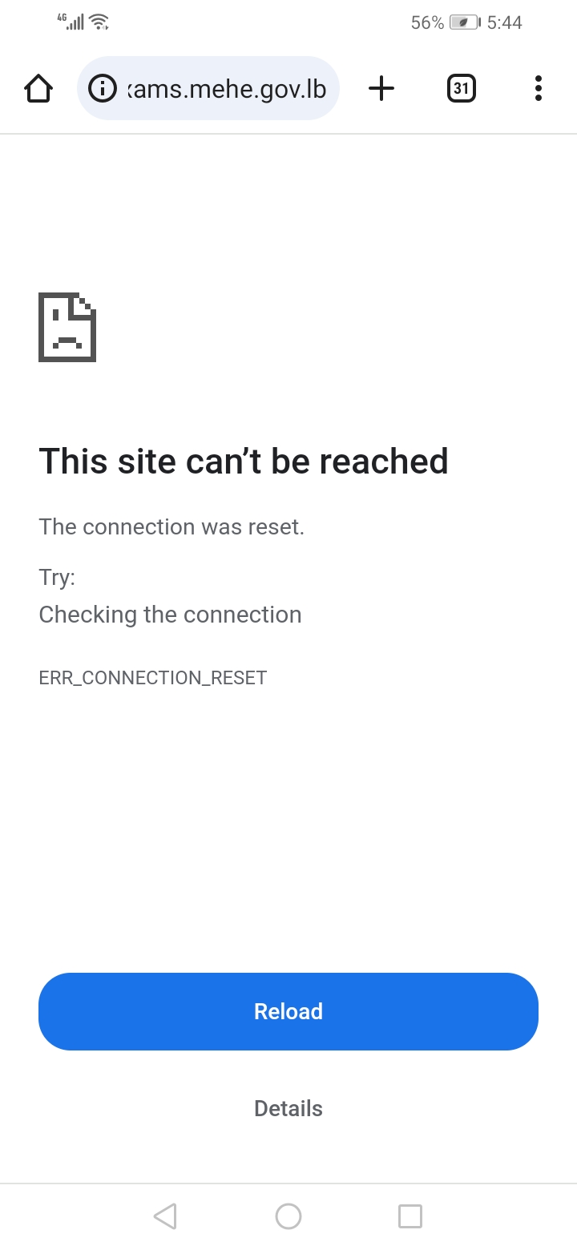Tap the 'The connection was reset.' message
The image size is (577, 1250).
pos(171,526)
